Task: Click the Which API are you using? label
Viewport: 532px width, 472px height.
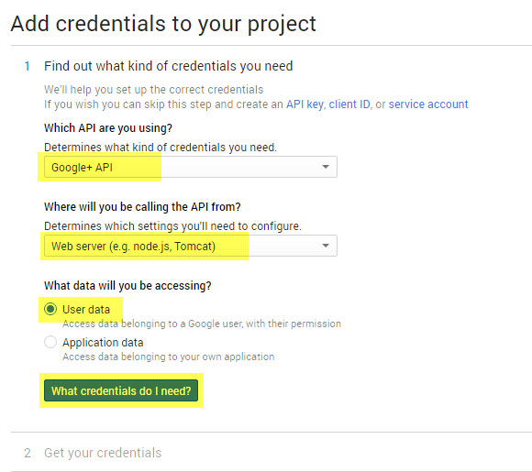Action: point(108,128)
